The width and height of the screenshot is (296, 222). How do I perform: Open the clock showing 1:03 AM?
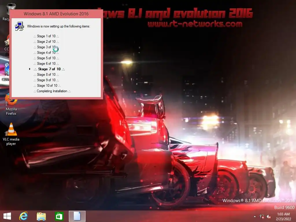point(283,214)
